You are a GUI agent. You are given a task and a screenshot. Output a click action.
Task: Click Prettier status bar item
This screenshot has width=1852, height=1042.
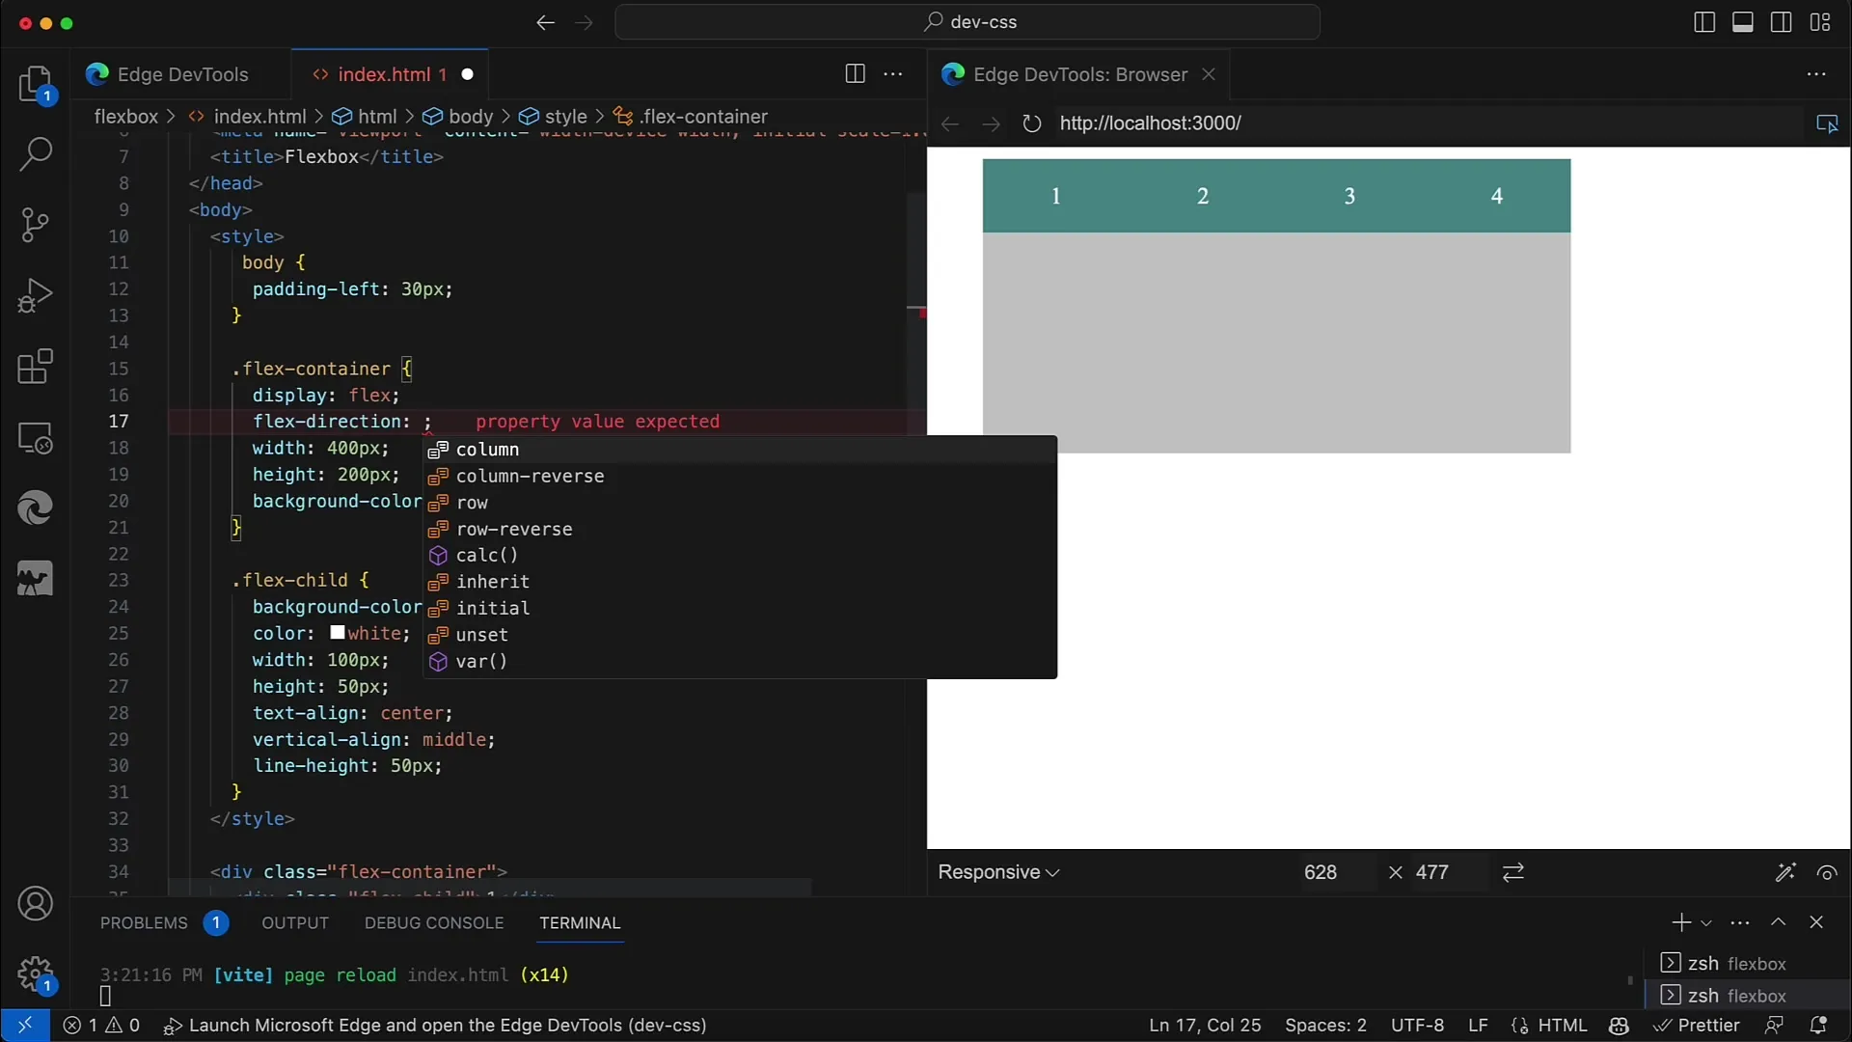1696,1025
